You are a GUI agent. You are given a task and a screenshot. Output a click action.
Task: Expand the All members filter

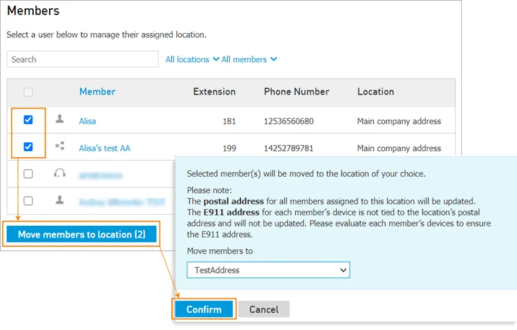pyautogui.click(x=249, y=59)
